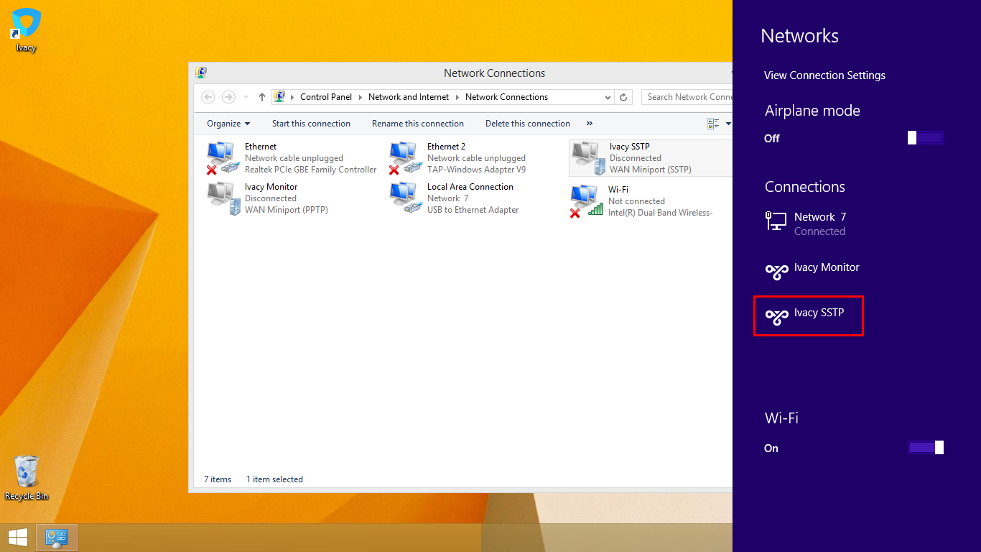Click the Search Network Connections field
This screenshot has height=552, width=981.
(x=687, y=97)
